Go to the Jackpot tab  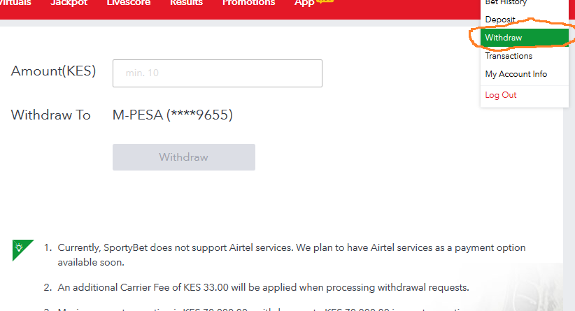69,3
